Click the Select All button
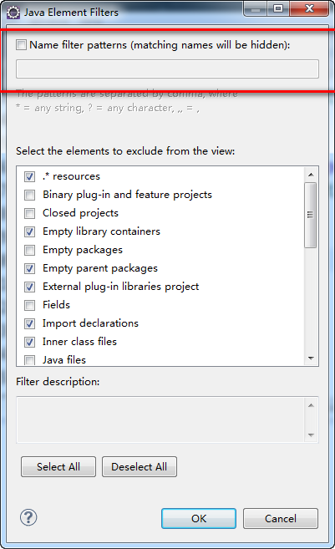 pos(58,467)
